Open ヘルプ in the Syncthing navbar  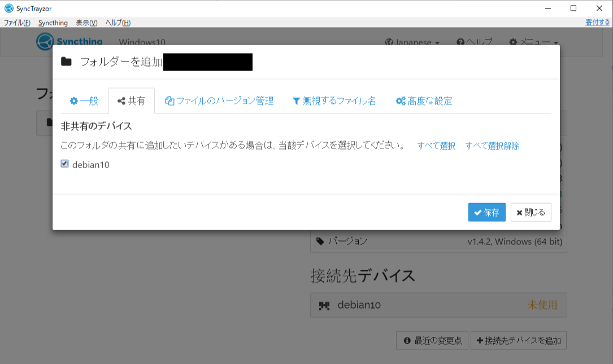click(x=474, y=42)
